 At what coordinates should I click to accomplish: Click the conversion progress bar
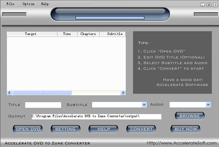[x=110, y=18]
